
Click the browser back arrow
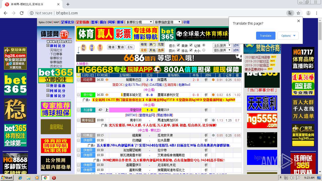[x=6, y=13]
